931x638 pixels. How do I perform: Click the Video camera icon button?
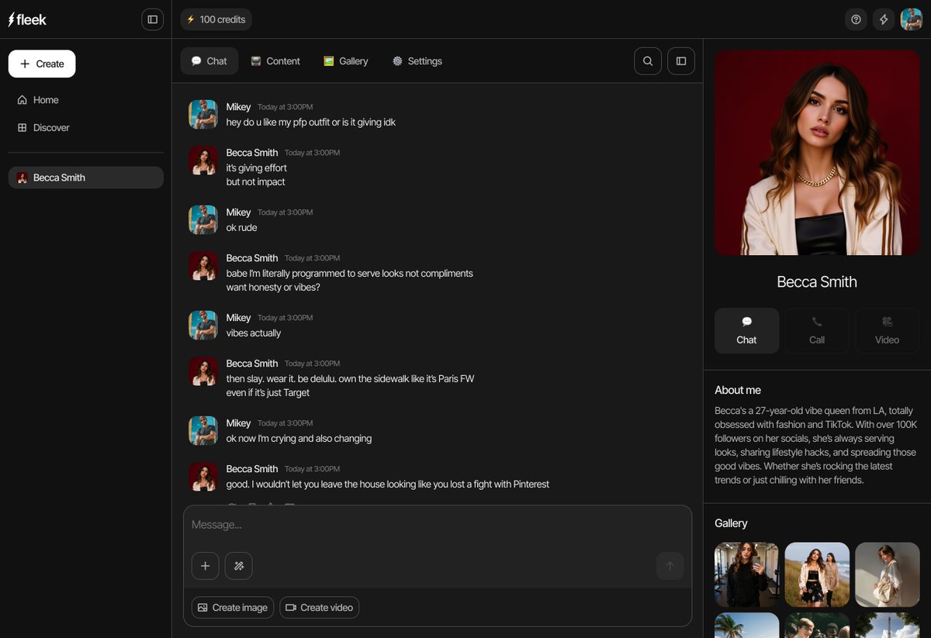point(888,331)
